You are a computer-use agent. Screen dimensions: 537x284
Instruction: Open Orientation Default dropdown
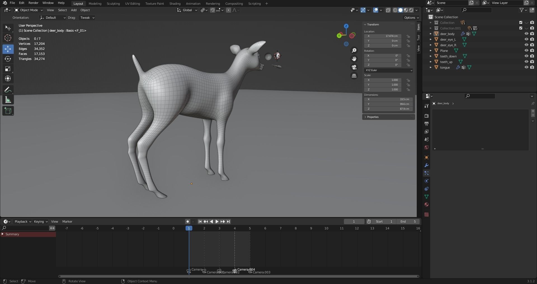(x=53, y=18)
